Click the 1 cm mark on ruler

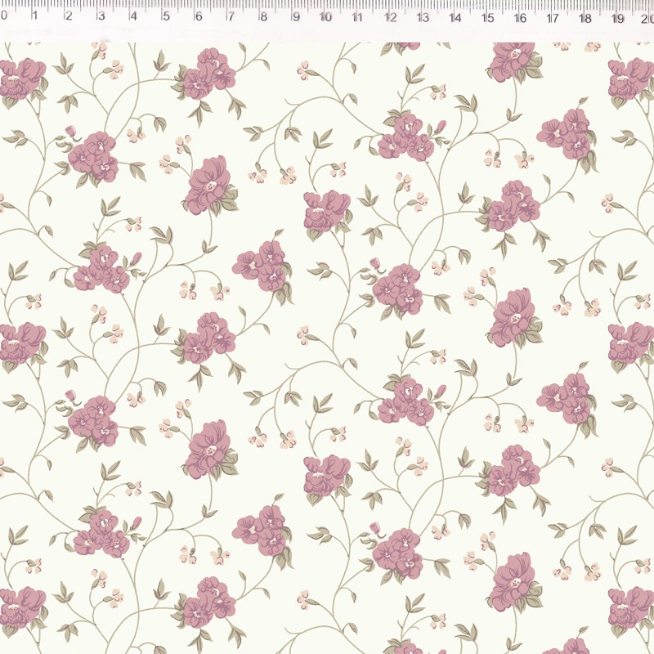tap(36, 16)
